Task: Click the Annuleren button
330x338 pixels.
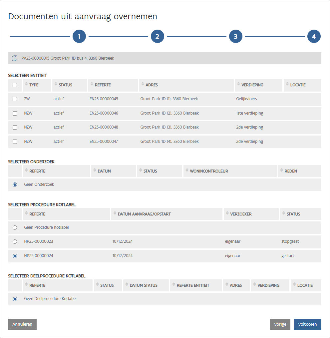Action: (x=22, y=324)
